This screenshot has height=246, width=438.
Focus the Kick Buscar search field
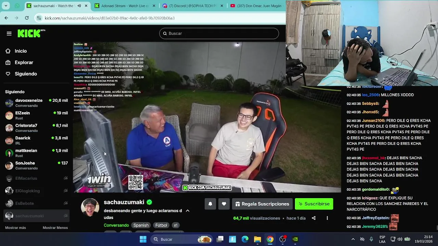click(x=219, y=33)
